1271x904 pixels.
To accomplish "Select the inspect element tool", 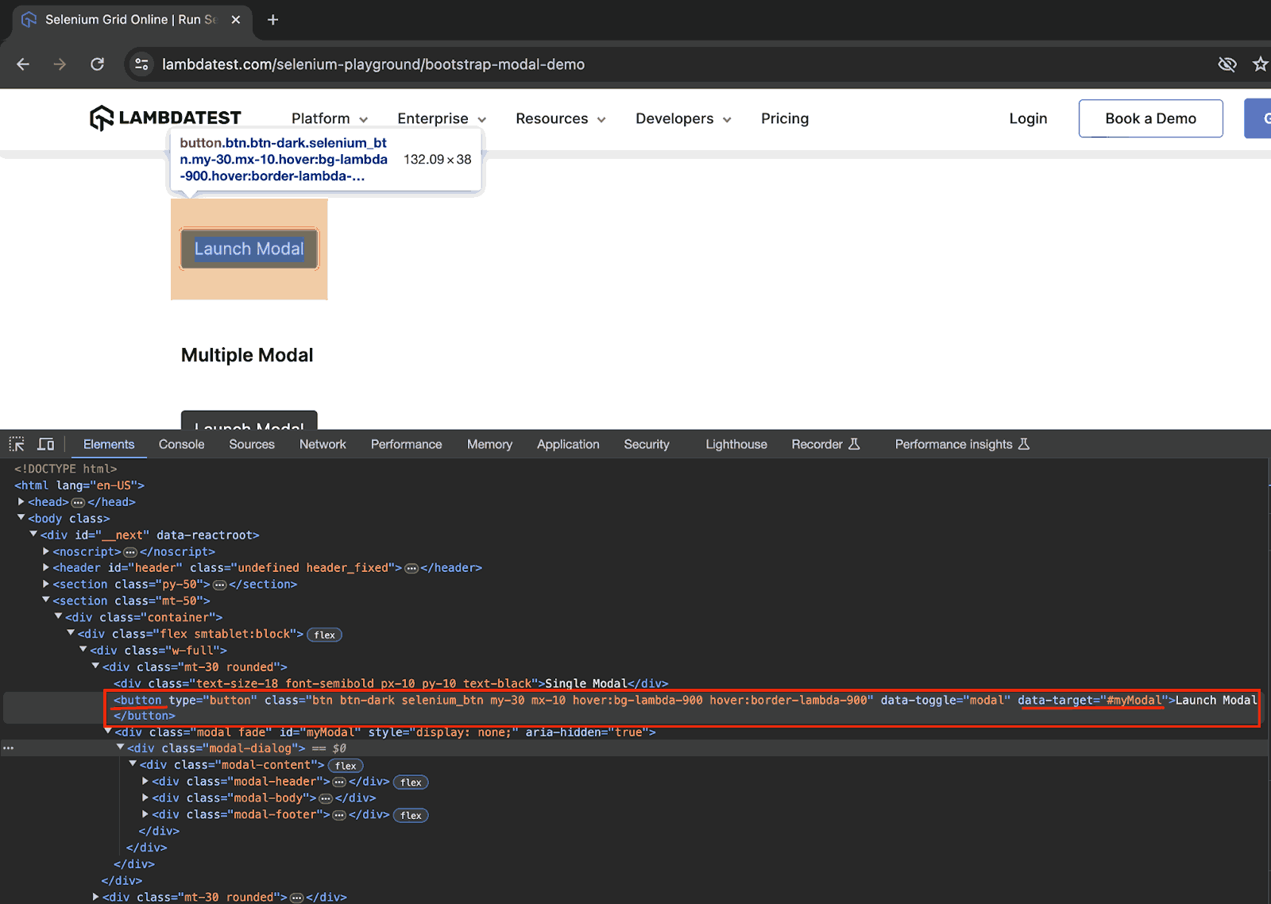I will [17, 443].
